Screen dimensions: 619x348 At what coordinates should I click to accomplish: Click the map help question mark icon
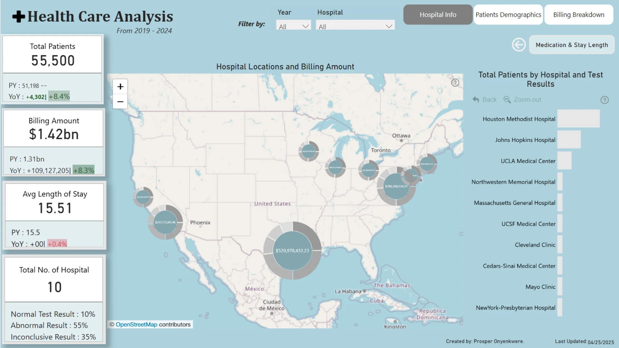point(455,83)
